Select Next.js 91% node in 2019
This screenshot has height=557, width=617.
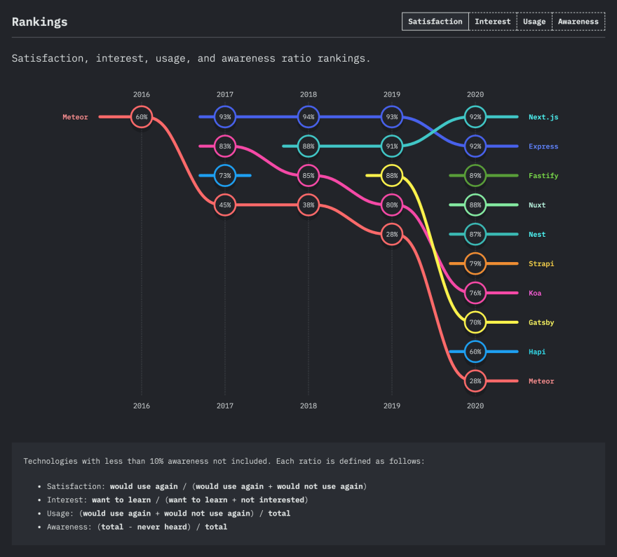392,146
